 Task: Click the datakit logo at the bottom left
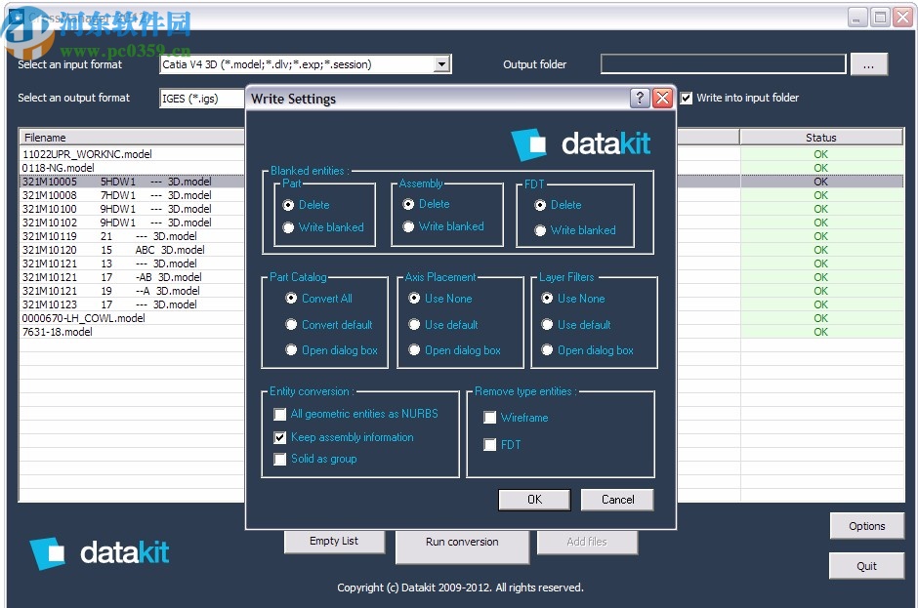tap(98, 551)
